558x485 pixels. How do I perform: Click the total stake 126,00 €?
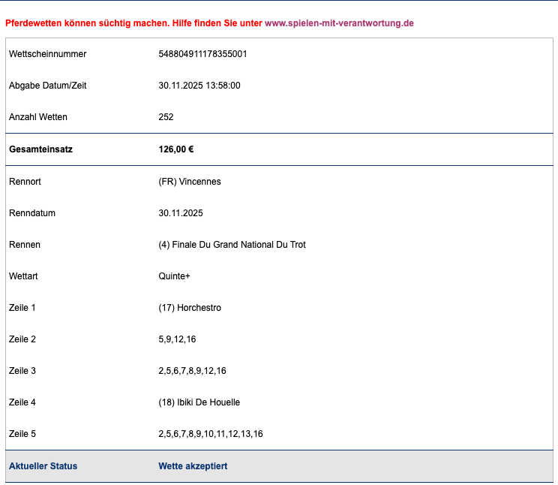176,149
